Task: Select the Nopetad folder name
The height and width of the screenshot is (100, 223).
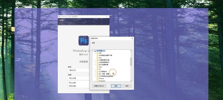Action: click(x=102, y=81)
